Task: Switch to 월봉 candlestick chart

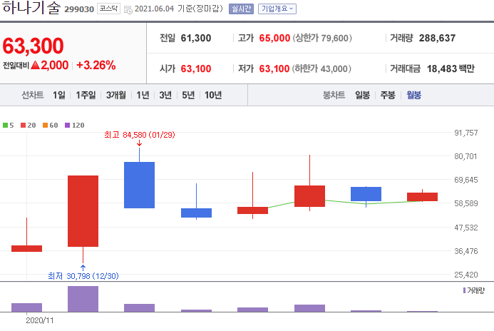Action: coord(413,95)
